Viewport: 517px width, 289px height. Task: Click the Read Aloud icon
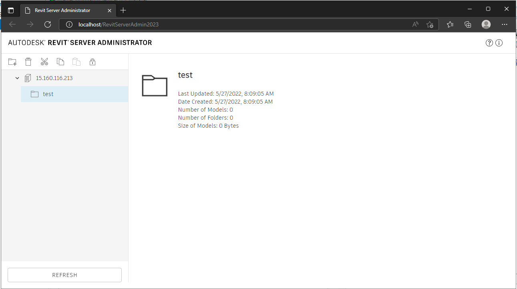[x=415, y=24]
